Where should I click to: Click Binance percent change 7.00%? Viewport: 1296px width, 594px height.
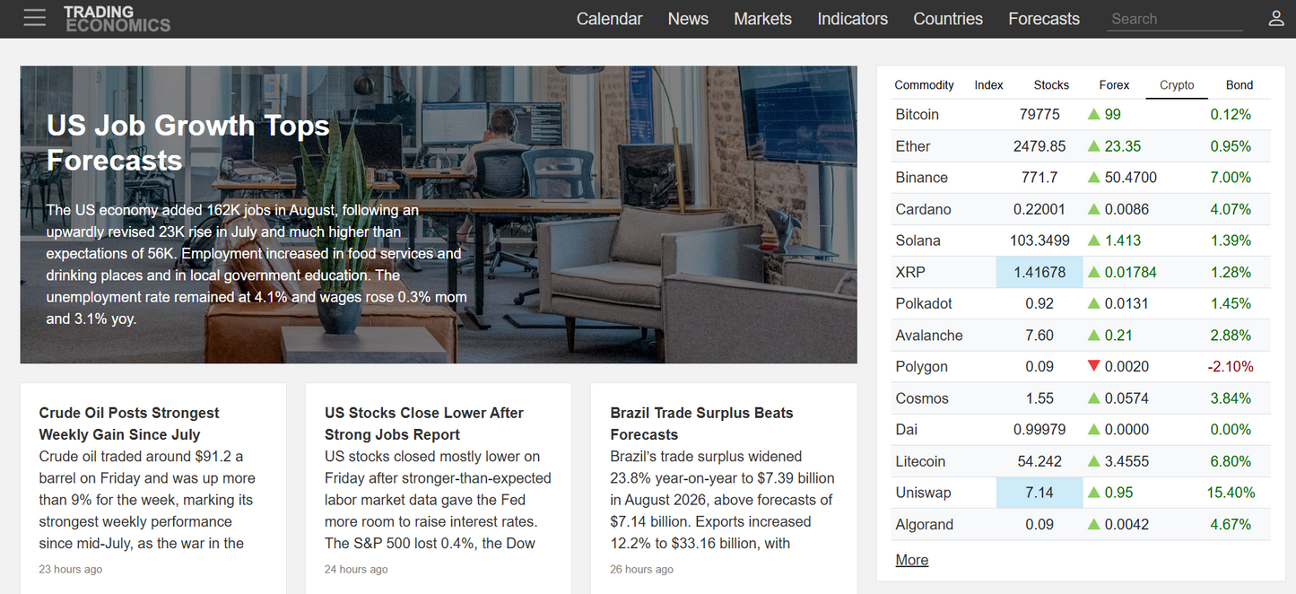[x=1231, y=178]
